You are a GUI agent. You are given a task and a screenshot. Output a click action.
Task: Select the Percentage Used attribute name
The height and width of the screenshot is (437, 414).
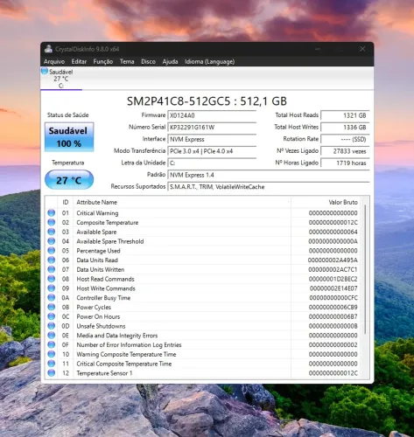click(x=98, y=251)
